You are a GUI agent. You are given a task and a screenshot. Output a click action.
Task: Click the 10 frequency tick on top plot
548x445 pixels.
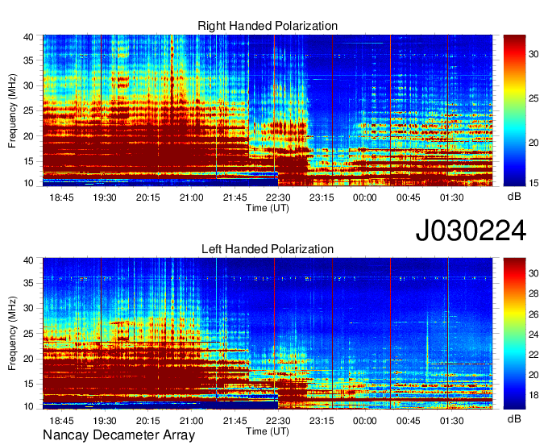click(28, 183)
